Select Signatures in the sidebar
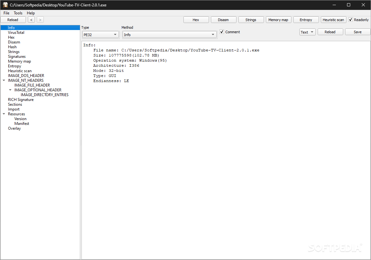 point(17,57)
